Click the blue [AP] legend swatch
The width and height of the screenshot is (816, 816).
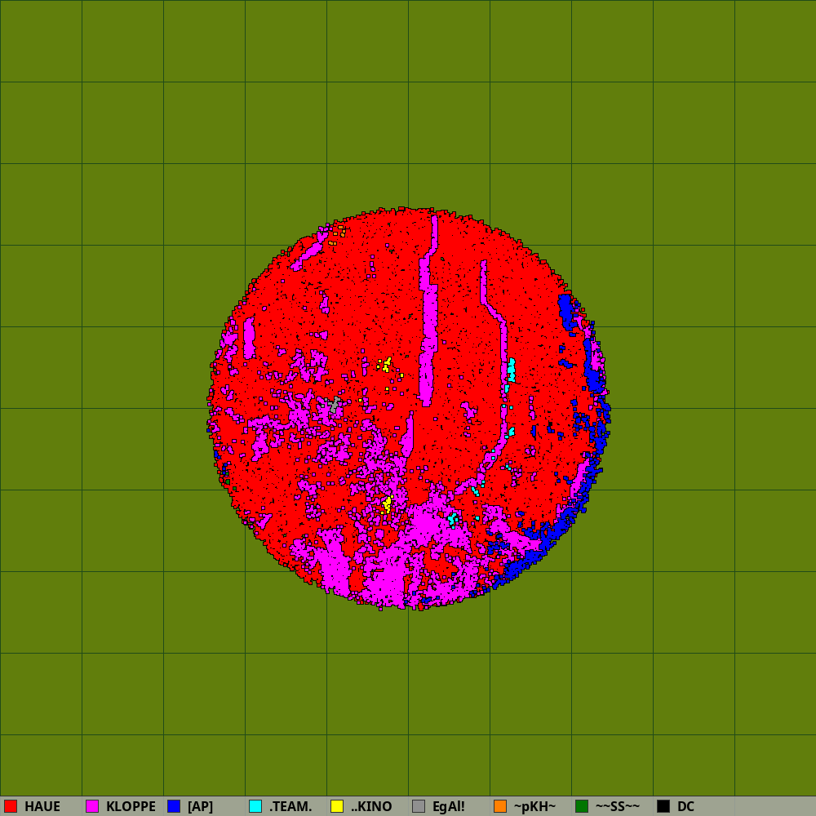[174, 806]
